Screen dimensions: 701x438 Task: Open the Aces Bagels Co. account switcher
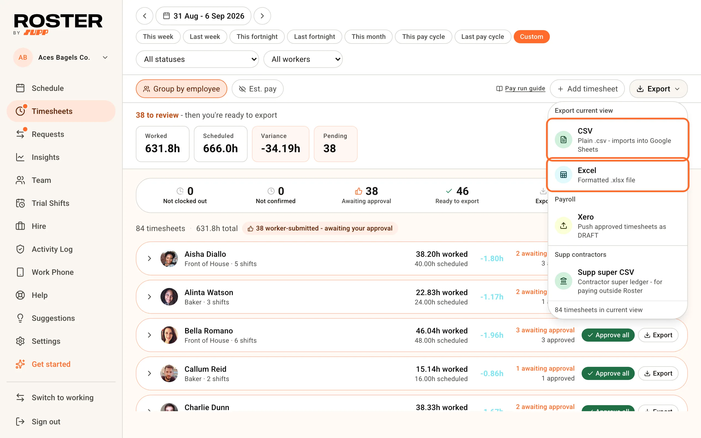pos(61,57)
